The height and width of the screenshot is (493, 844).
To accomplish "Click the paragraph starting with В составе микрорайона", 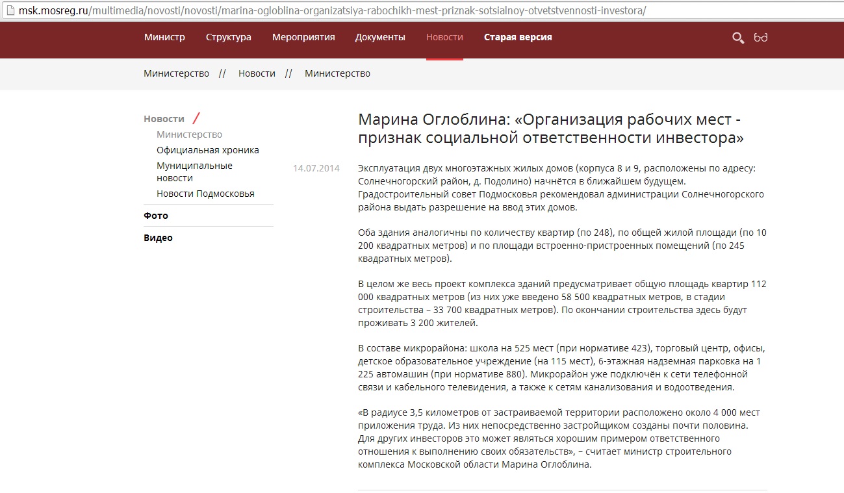I will point(561,368).
